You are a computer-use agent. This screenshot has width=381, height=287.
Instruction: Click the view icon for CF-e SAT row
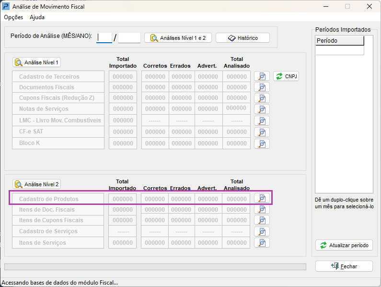(262, 132)
